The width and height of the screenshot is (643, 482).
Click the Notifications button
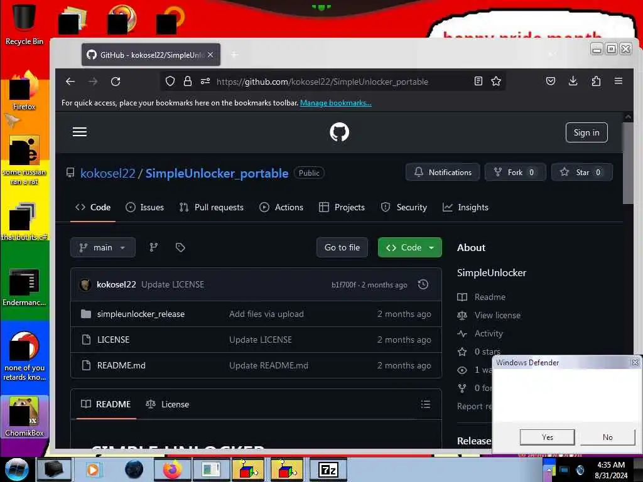443,172
